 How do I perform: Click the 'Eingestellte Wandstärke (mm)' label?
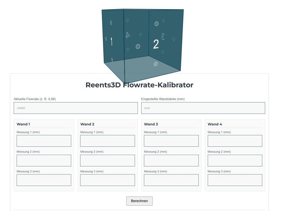click(163, 99)
